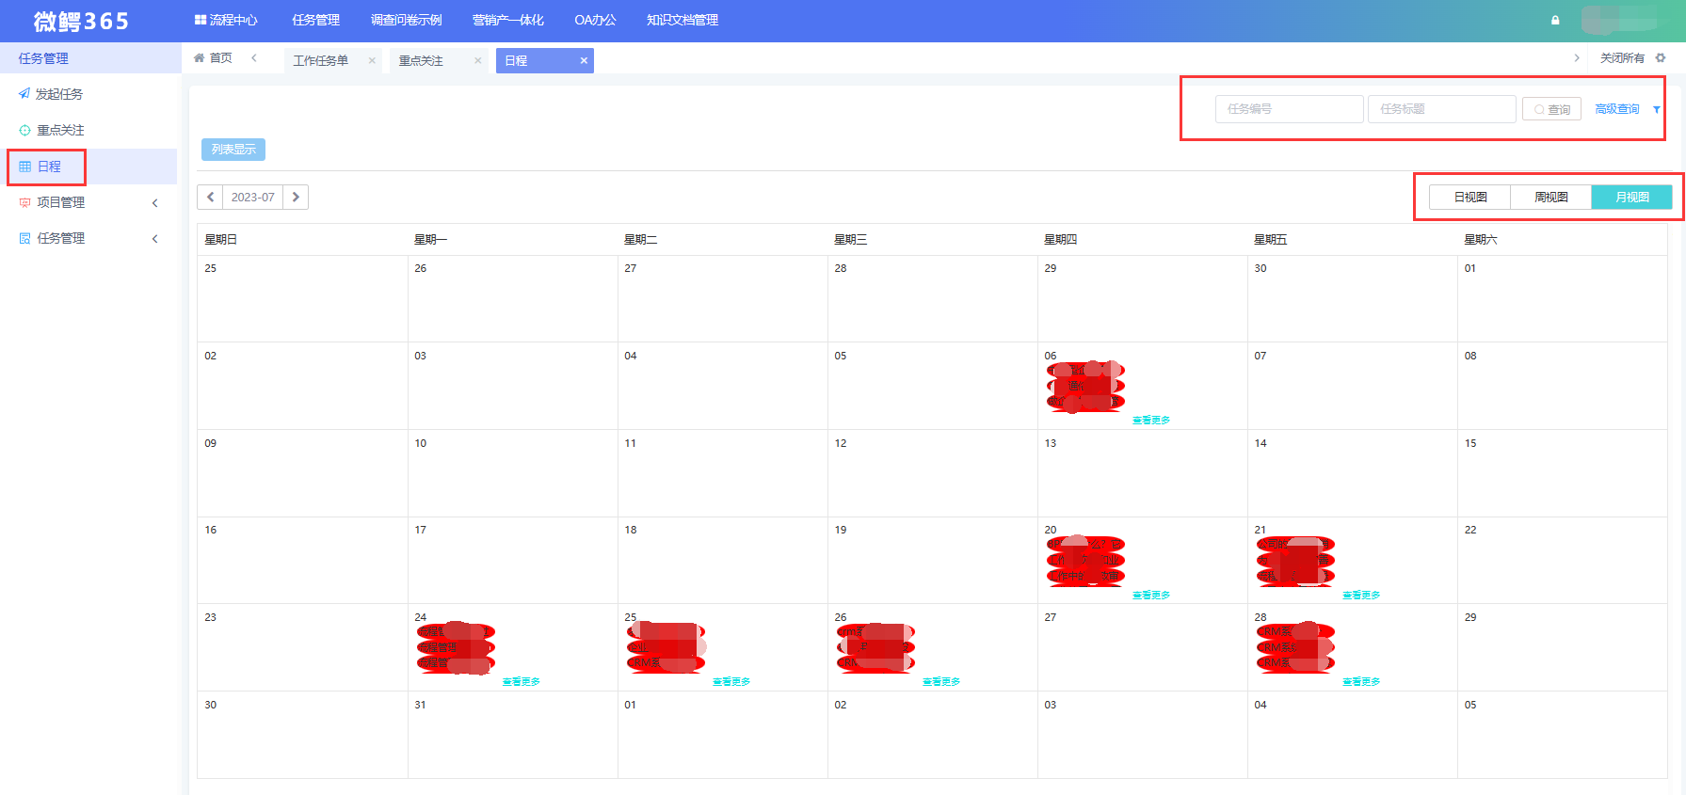
Task: Click the 重点关注 sidebar icon
Action: [x=24, y=130]
